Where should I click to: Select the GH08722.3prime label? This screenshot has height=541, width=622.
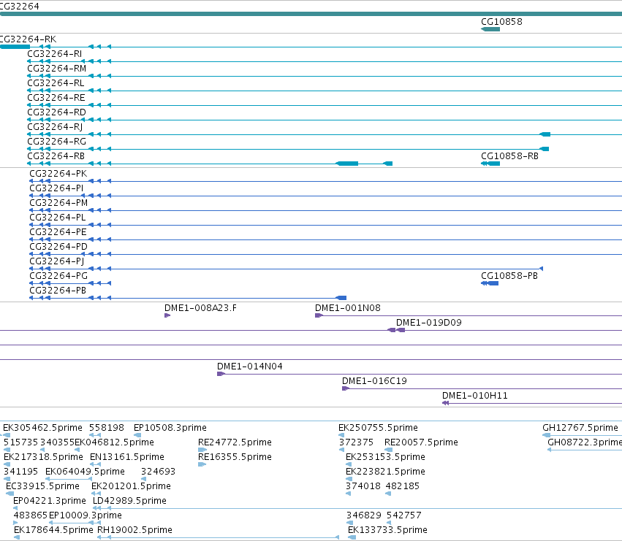click(585, 442)
